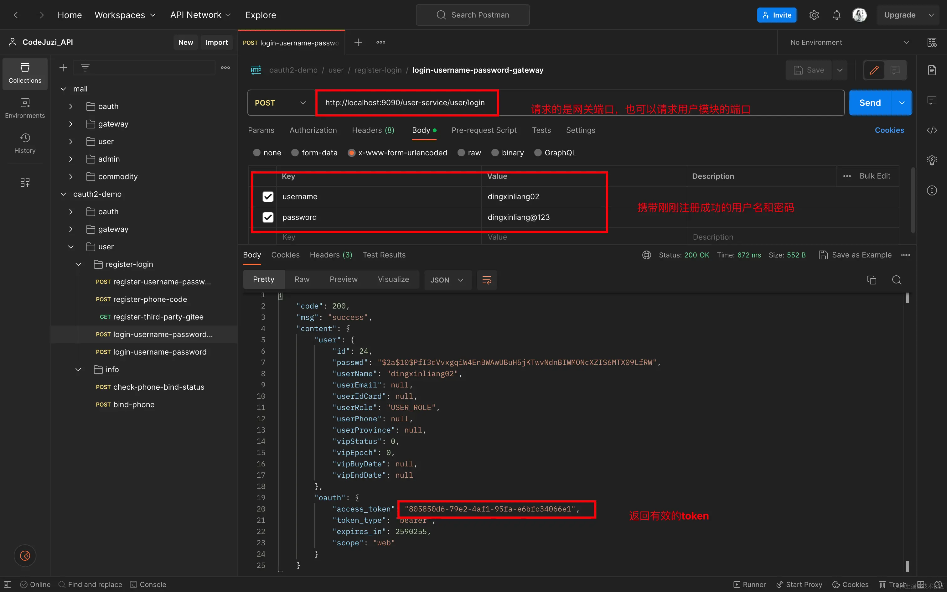Open settings gear icon in top bar
947x592 pixels.
(814, 15)
